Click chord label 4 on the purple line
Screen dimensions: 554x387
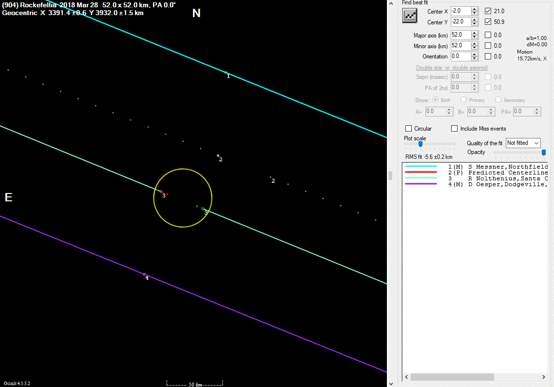[147, 278]
